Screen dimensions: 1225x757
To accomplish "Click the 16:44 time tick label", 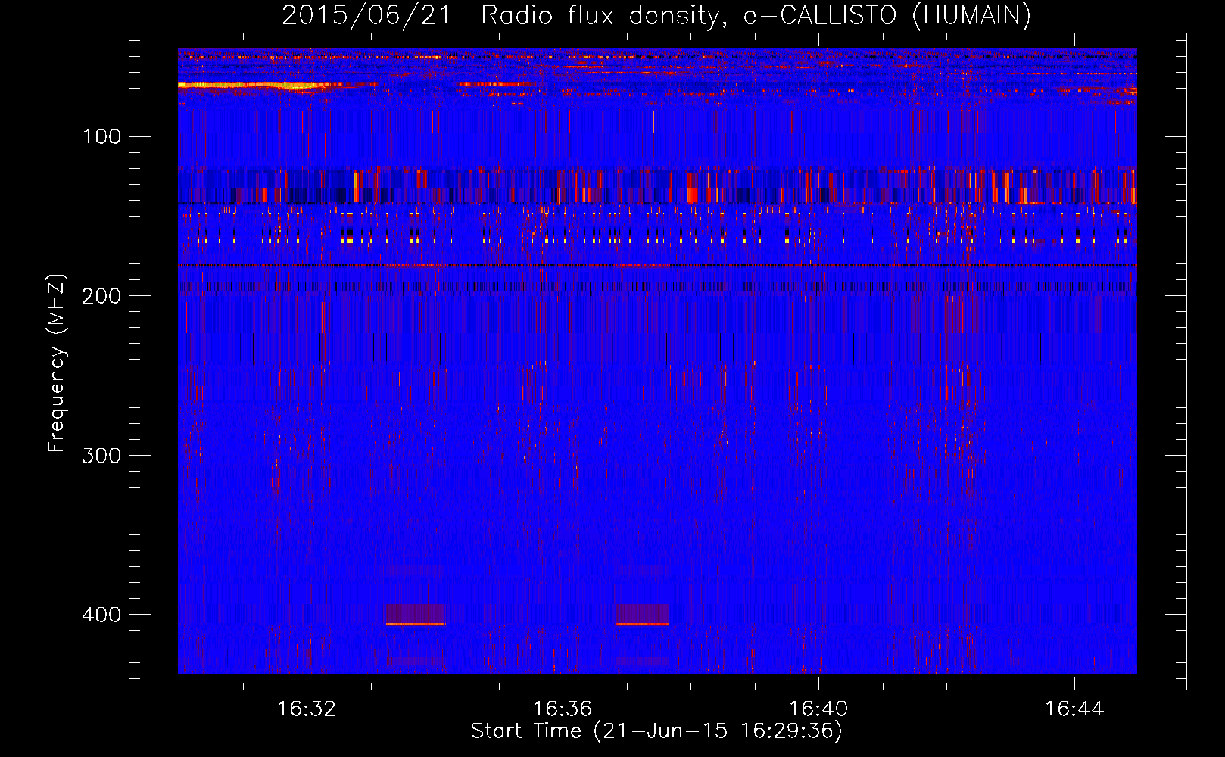I will (1074, 709).
